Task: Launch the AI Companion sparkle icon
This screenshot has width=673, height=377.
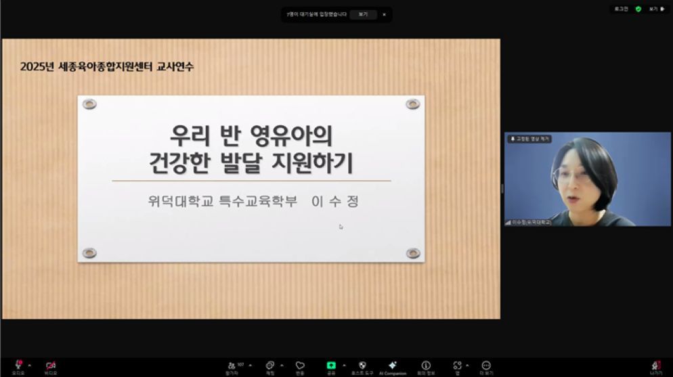Action: point(393,365)
